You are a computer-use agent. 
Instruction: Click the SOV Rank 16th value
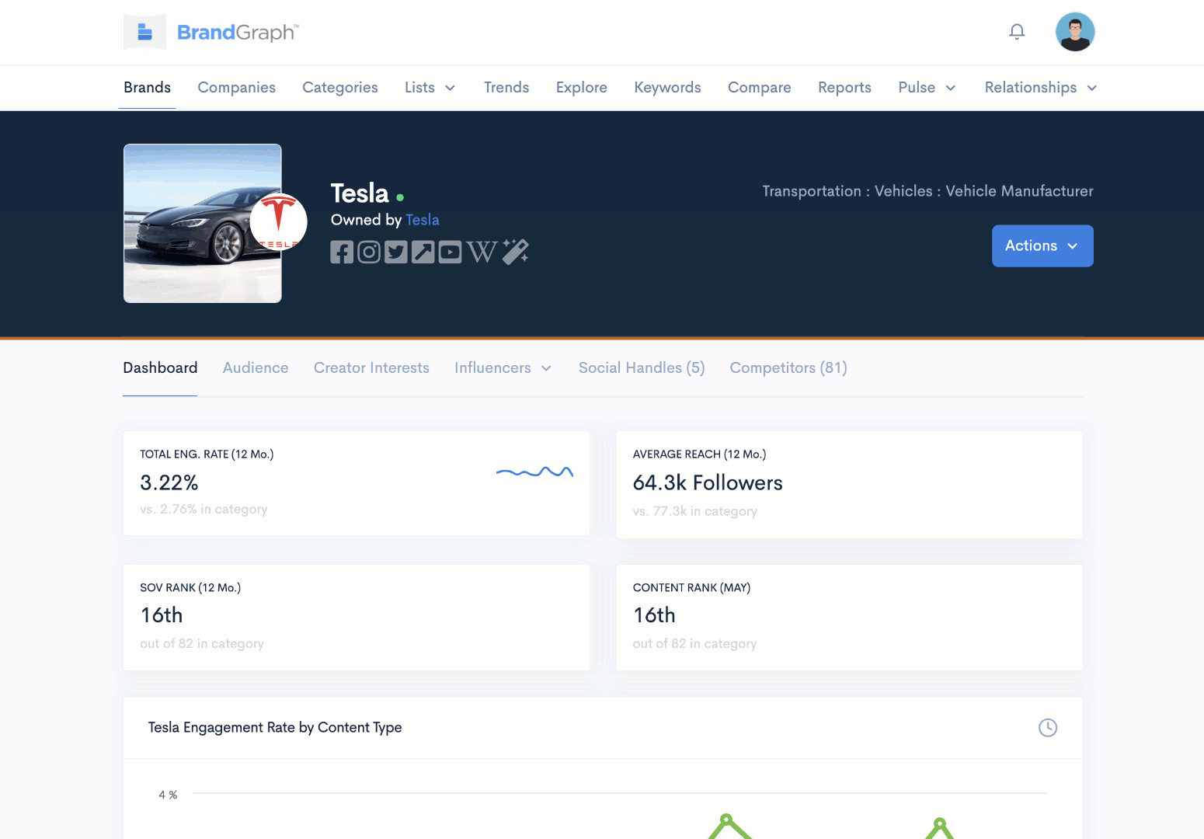[162, 615]
